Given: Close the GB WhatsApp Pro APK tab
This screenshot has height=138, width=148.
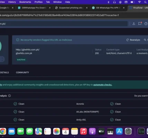Looking at the screenshot, I should (x=124, y=8).
